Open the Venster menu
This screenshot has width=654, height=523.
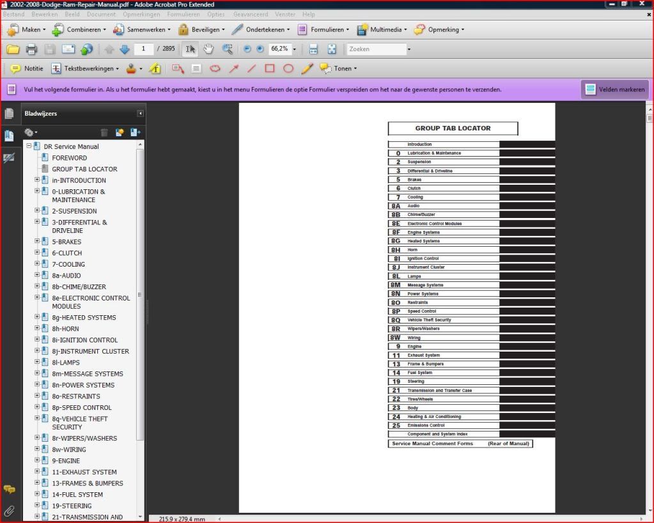tap(285, 14)
